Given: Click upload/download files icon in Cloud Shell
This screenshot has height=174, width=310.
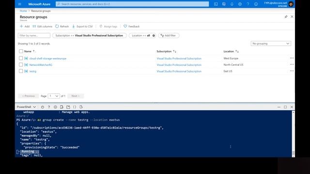Looking at the screenshot, I should (x=62, y=107).
